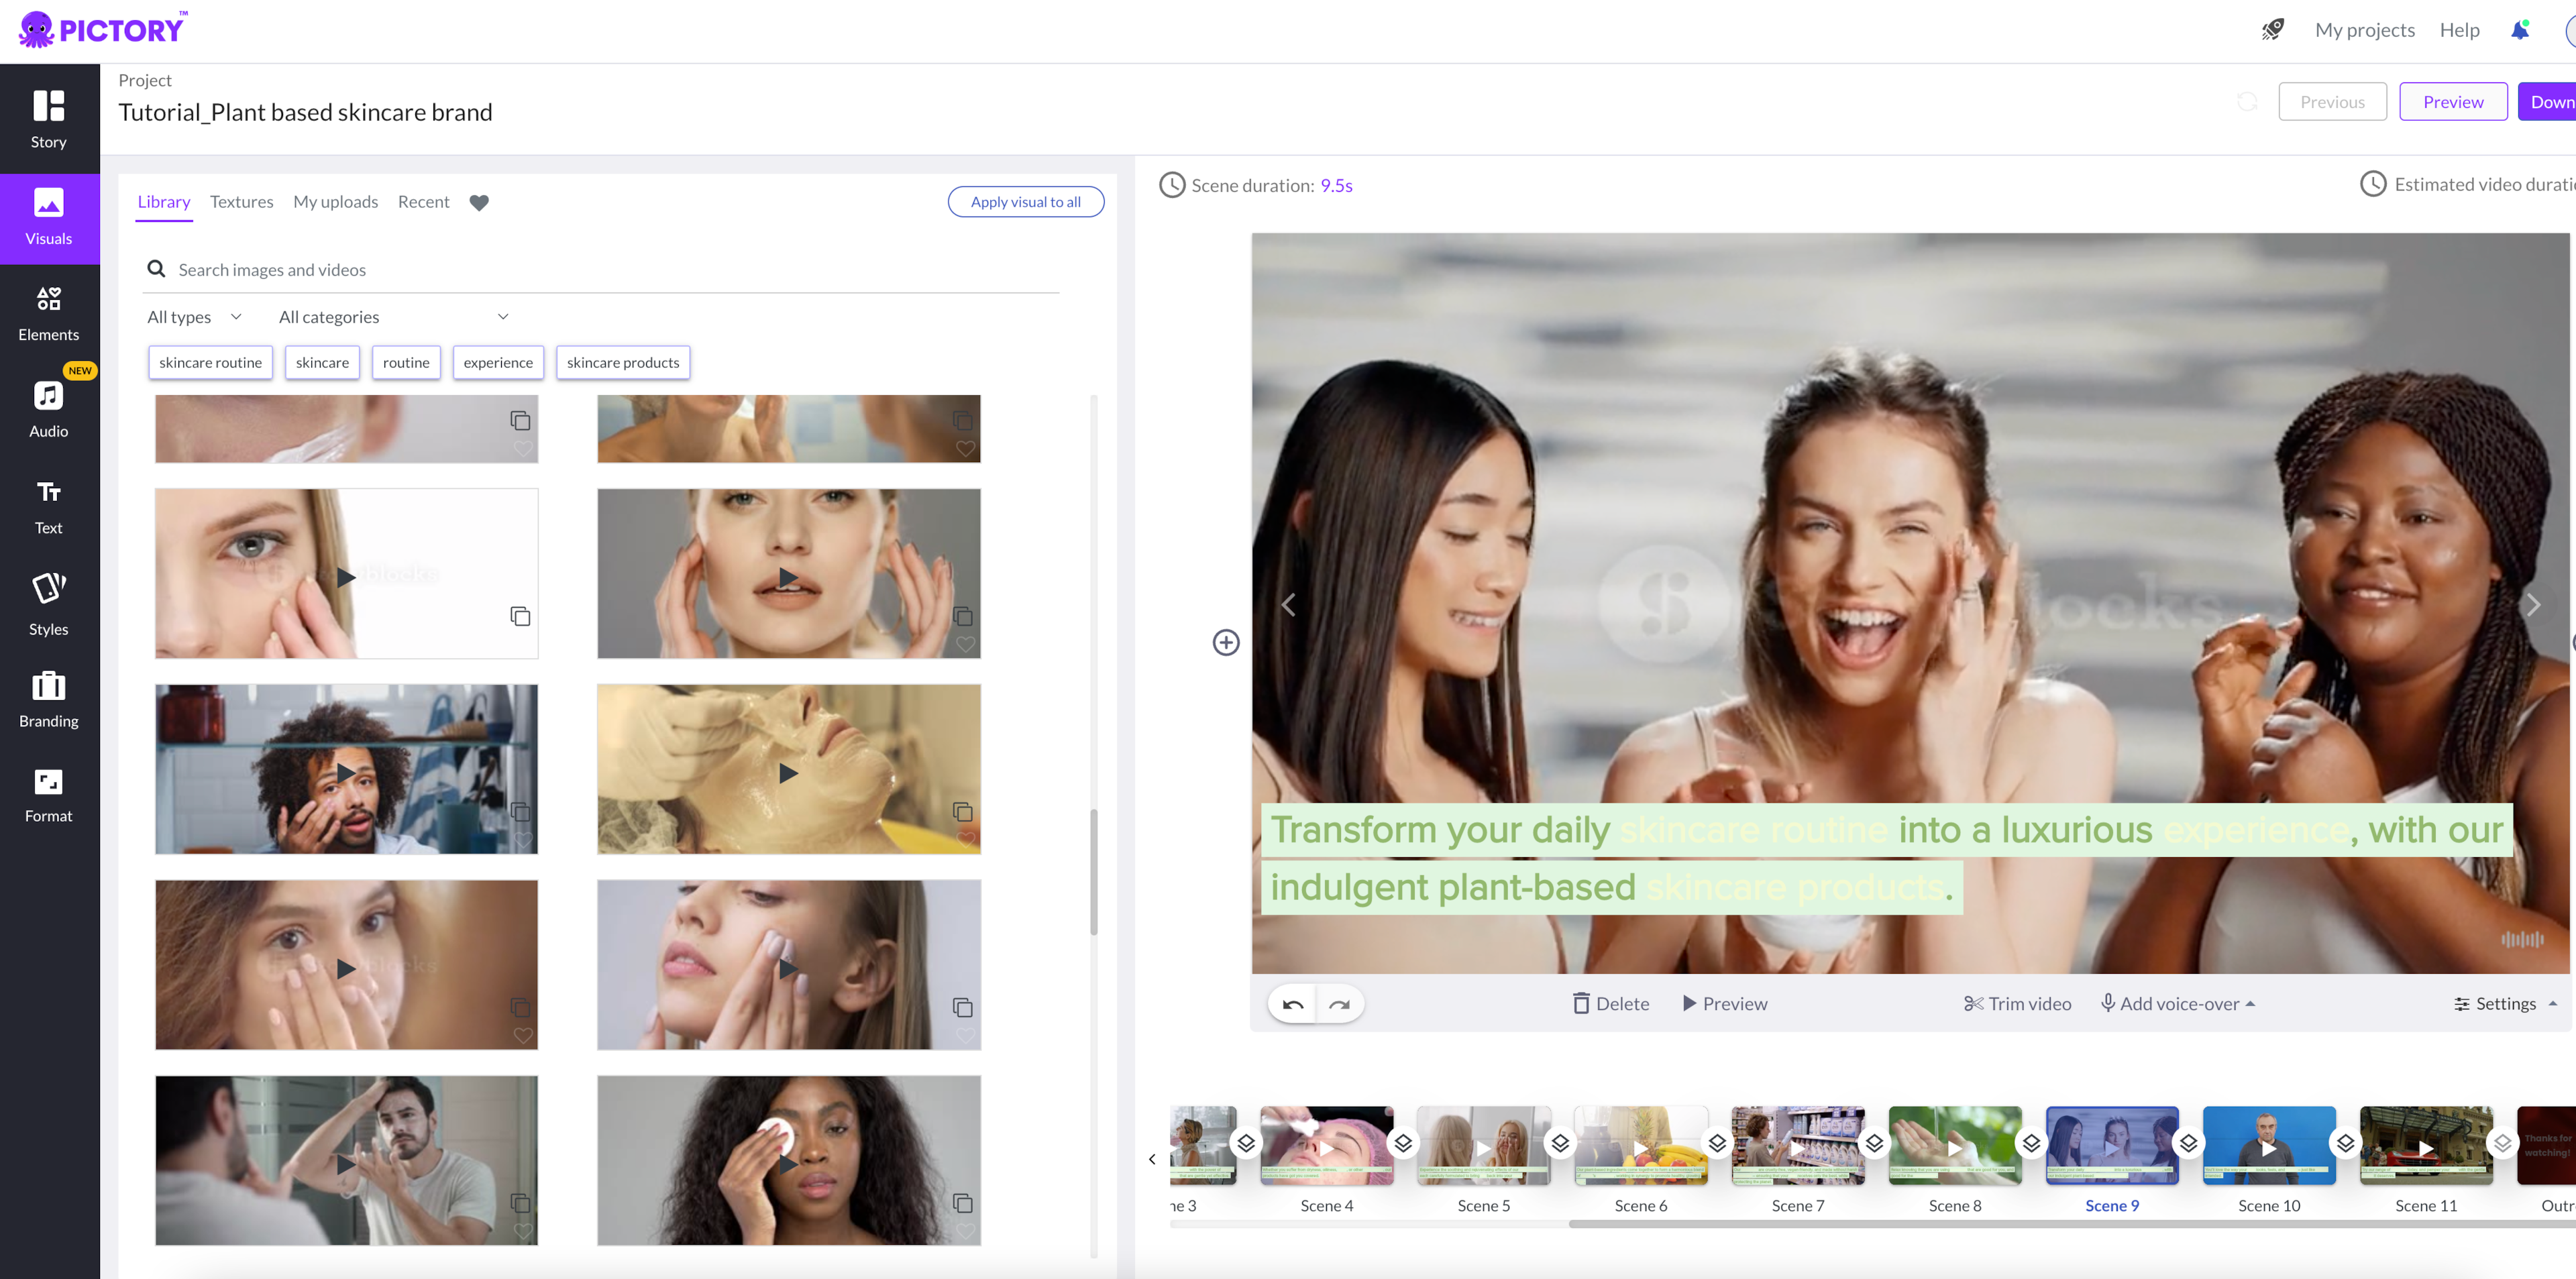Switch to the My uploads tab
Image resolution: width=2576 pixels, height=1279 pixels.
pyautogui.click(x=335, y=202)
